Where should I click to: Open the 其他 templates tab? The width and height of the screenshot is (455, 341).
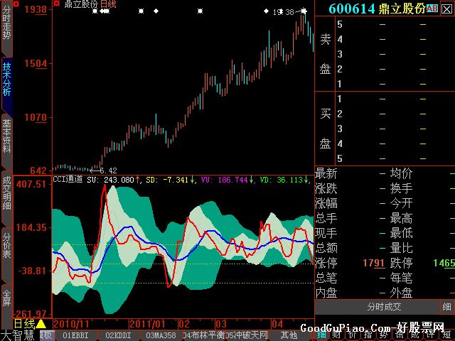pyautogui.click(x=289, y=335)
